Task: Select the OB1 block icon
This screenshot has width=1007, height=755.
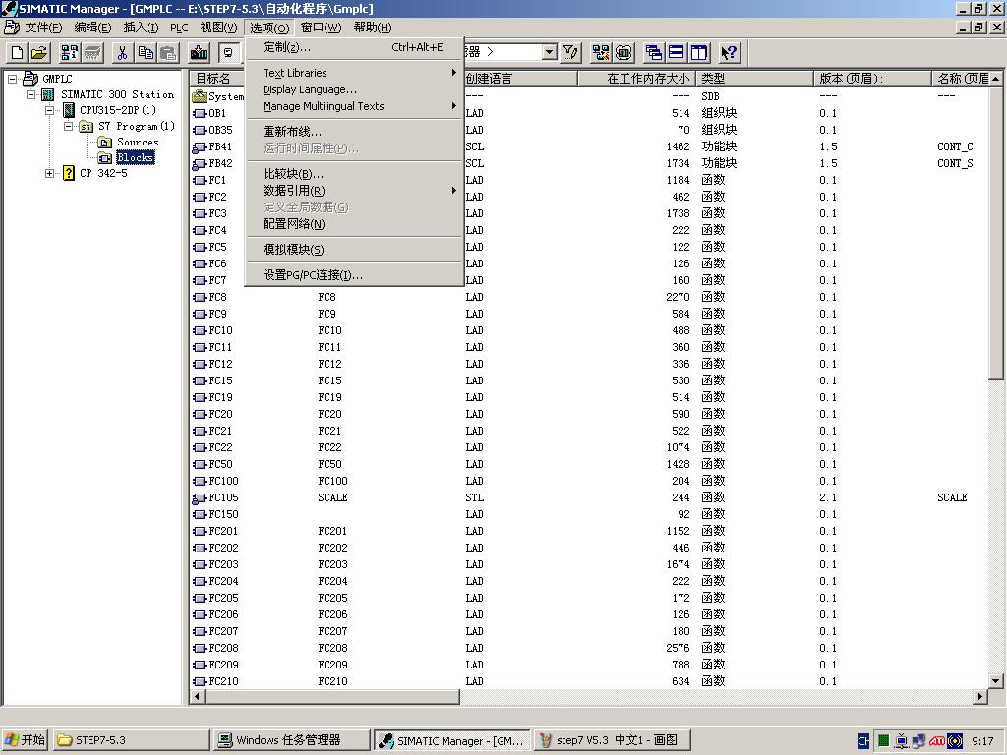Action: point(199,114)
